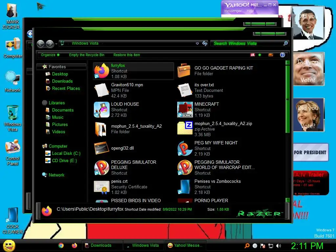Launch Chrome from the taskbar
This screenshot has height=252, width=336.
(61, 245)
